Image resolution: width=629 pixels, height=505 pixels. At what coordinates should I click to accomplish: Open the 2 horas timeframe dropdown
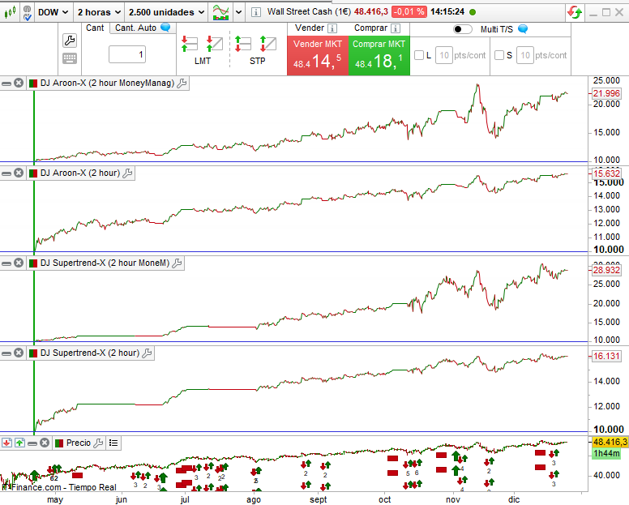pos(98,12)
